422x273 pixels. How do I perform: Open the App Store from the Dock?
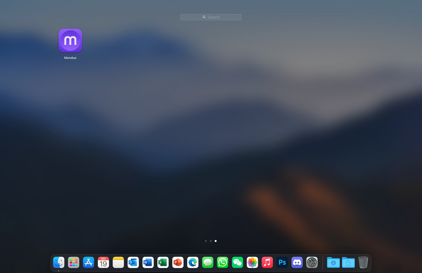point(89,262)
